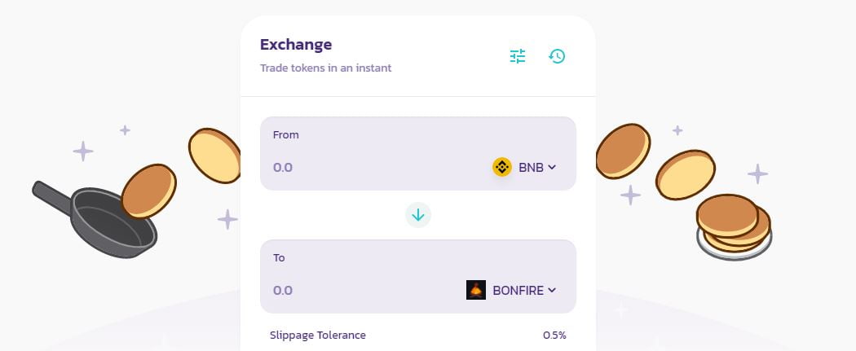Click the From label text
The height and width of the screenshot is (351, 856).
(x=286, y=134)
